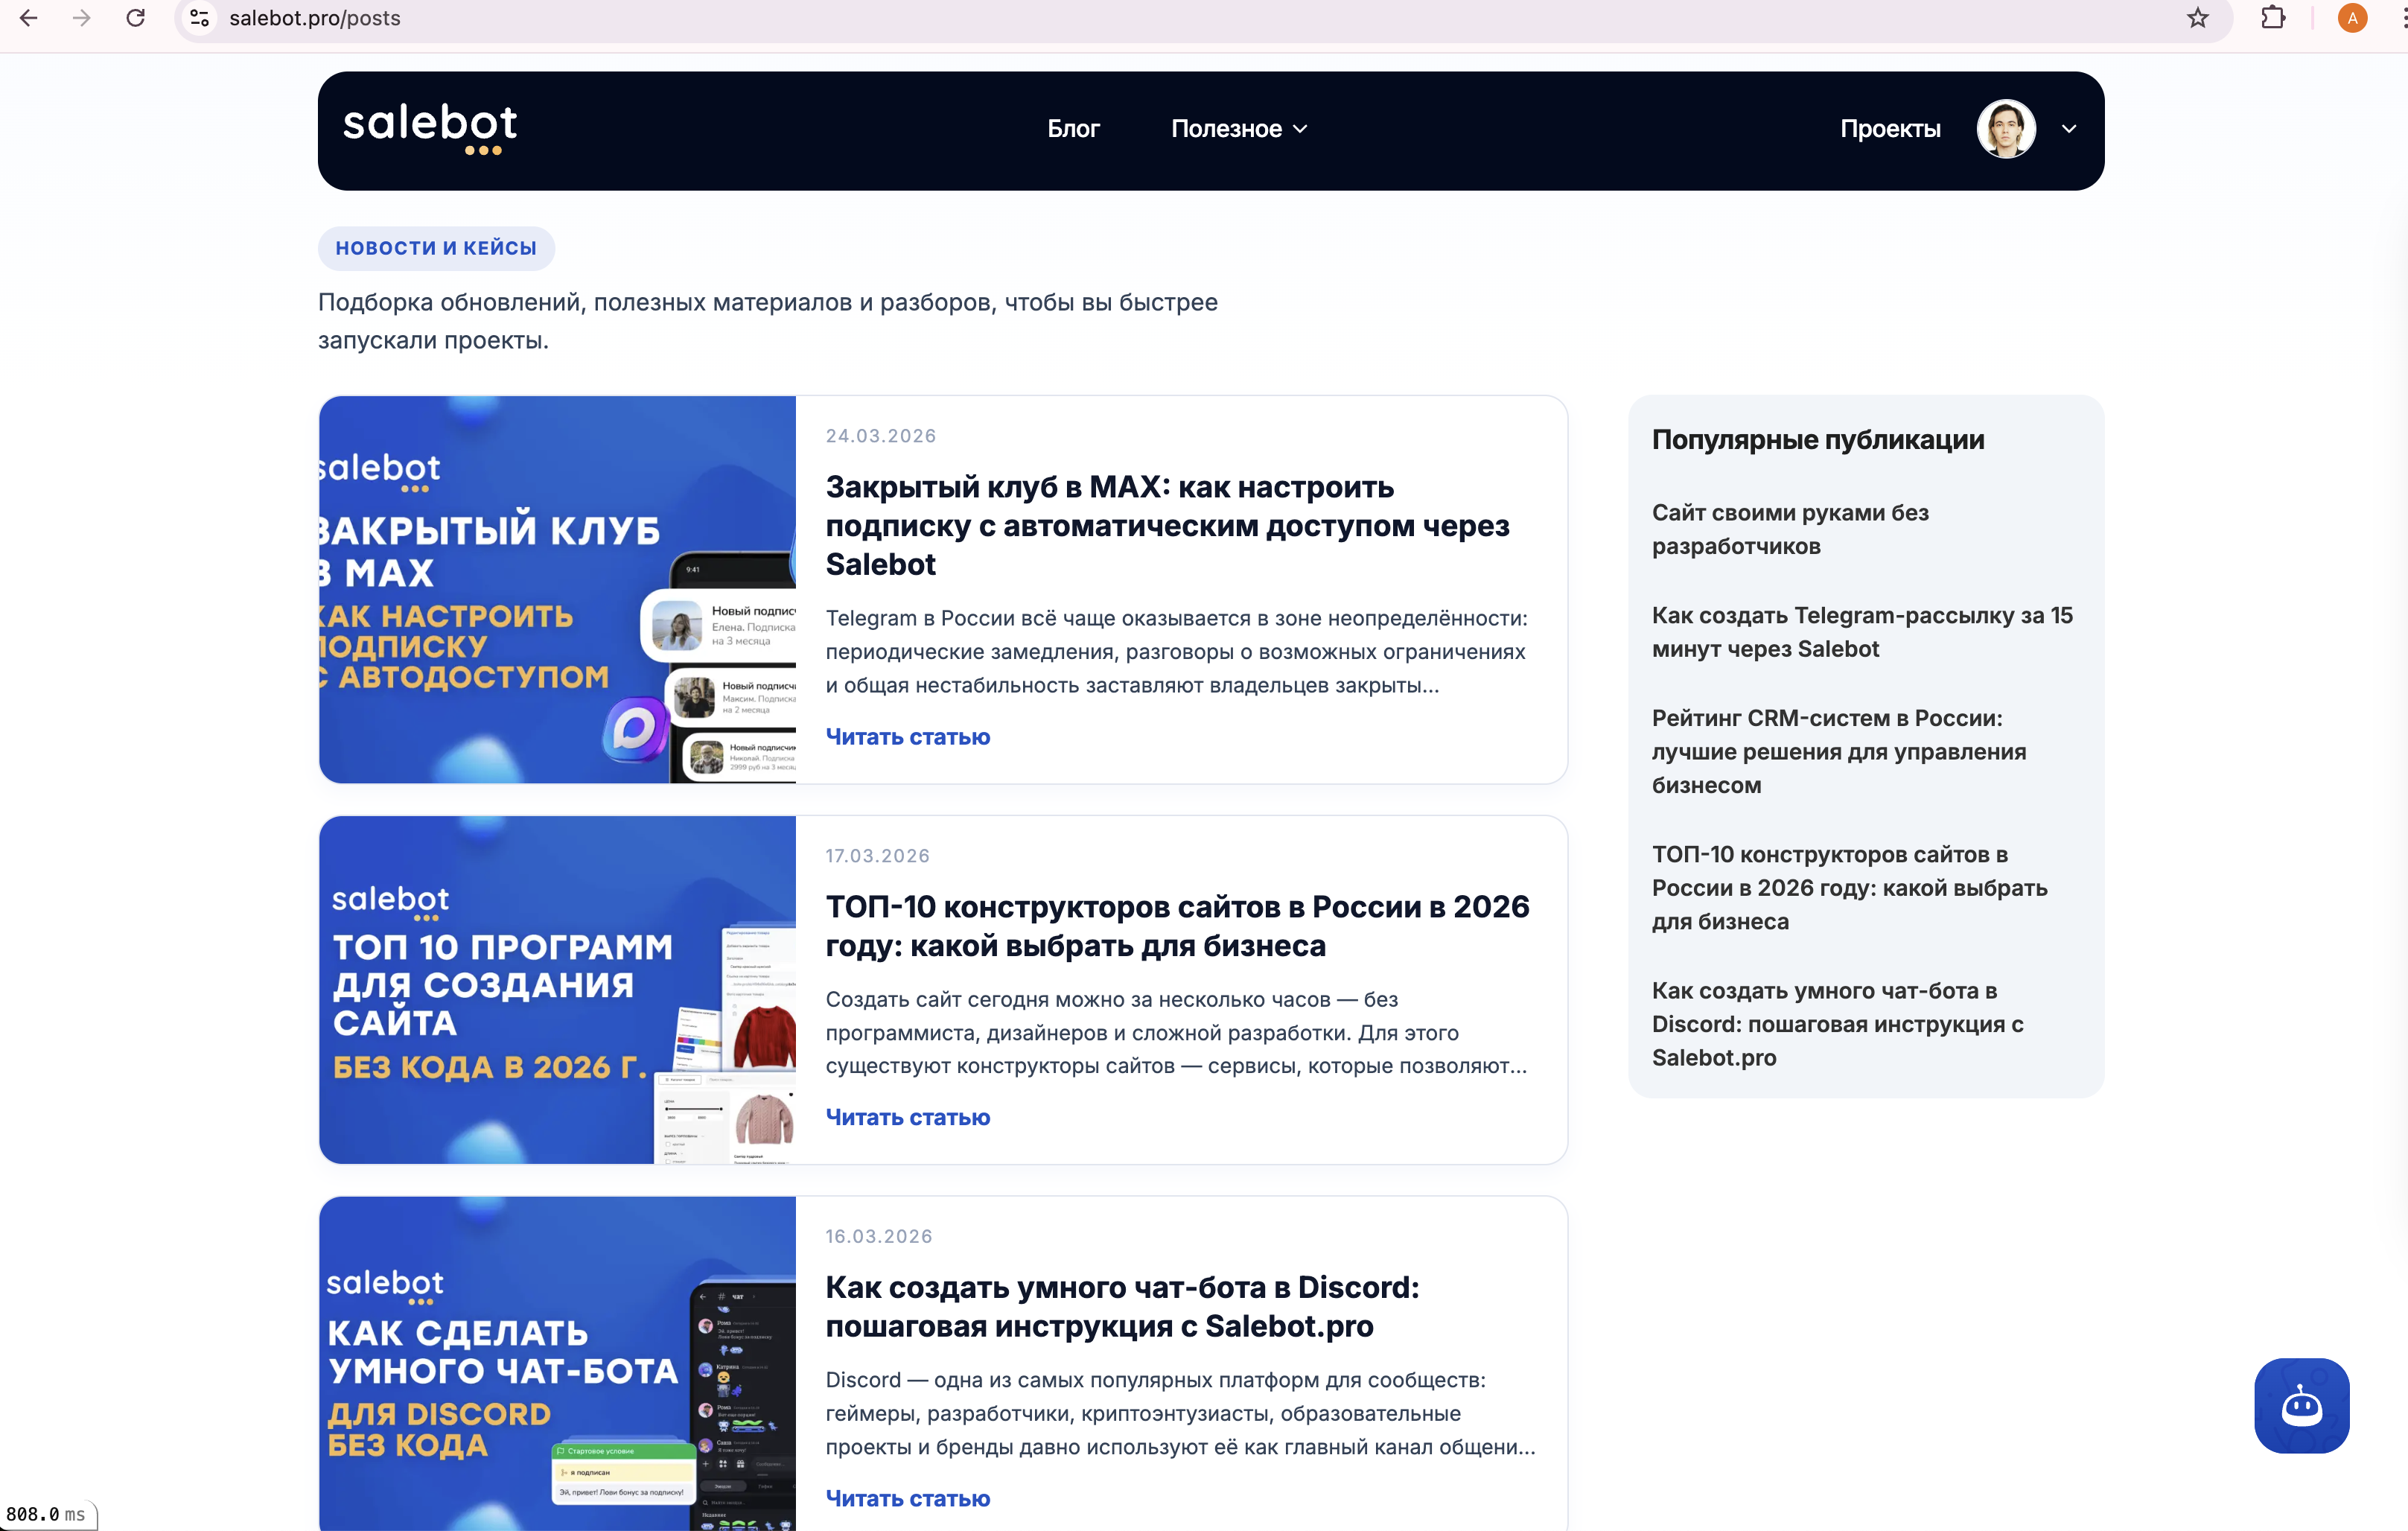Reload the page with refresh icon
2408x1531 pixels.
coord(136,18)
